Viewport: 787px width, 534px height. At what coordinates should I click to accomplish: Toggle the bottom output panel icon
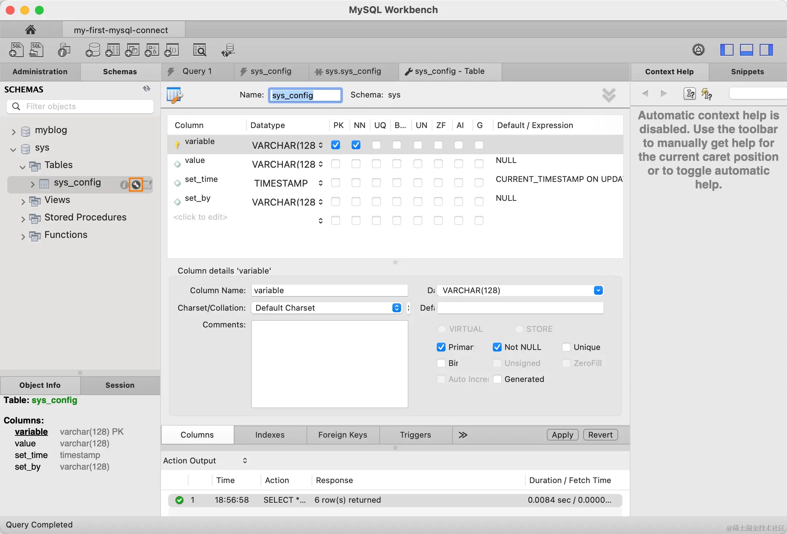pos(746,50)
